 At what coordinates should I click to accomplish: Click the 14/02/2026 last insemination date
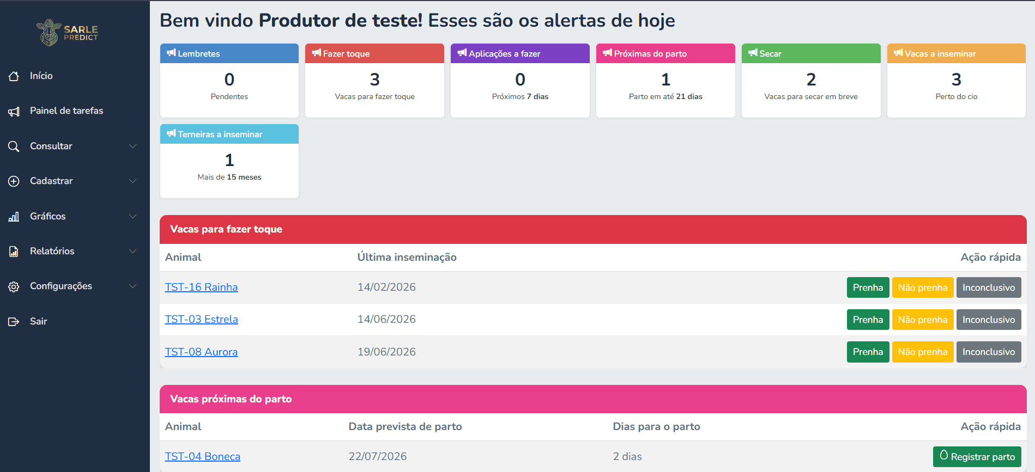tap(386, 287)
